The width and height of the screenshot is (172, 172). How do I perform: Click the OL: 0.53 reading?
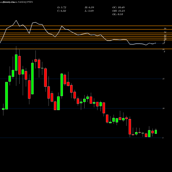(x=118, y=14)
